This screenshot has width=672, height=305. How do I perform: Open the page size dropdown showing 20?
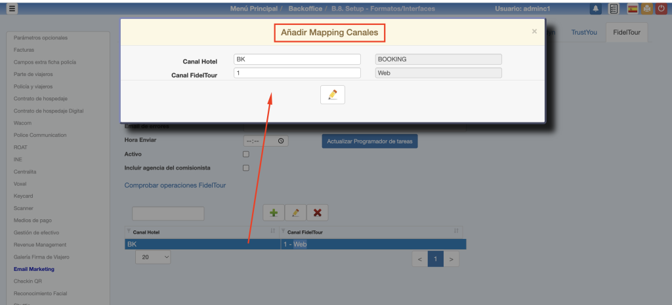[153, 258]
